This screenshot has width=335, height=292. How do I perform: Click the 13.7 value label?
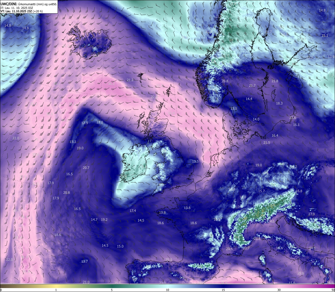84,262
